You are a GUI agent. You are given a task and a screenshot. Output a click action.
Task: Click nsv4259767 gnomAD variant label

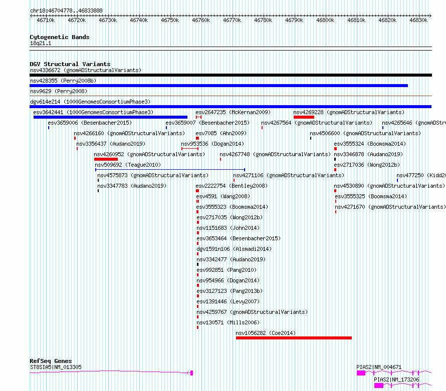[252, 312]
